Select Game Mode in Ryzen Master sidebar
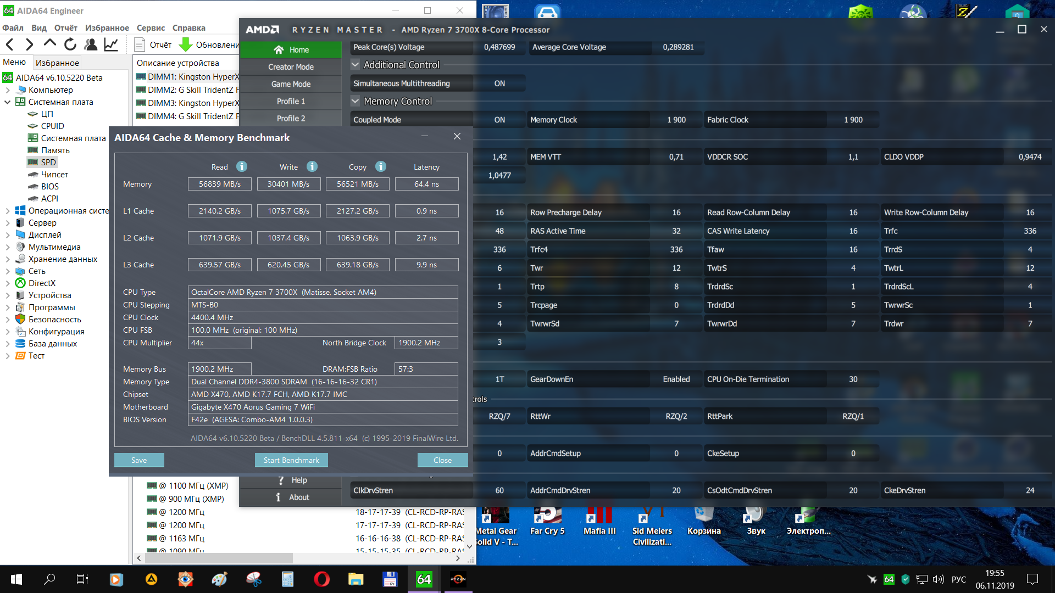The height and width of the screenshot is (593, 1055). coord(291,84)
